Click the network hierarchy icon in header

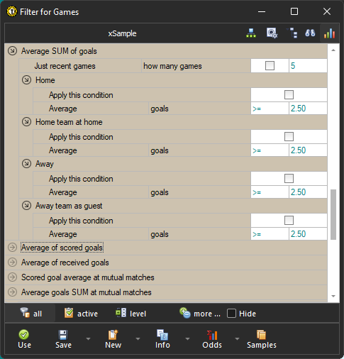251,33
